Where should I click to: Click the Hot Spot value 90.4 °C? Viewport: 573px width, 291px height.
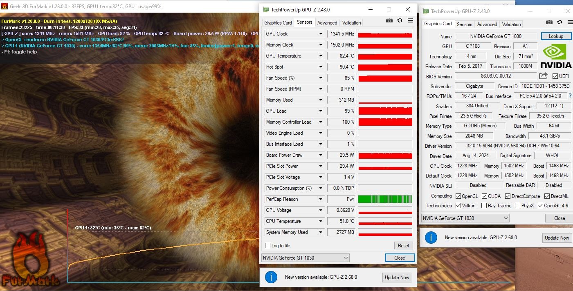point(342,67)
